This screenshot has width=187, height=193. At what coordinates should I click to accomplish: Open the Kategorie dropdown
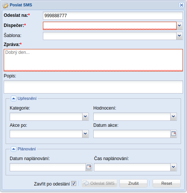[x=85, y=117]
